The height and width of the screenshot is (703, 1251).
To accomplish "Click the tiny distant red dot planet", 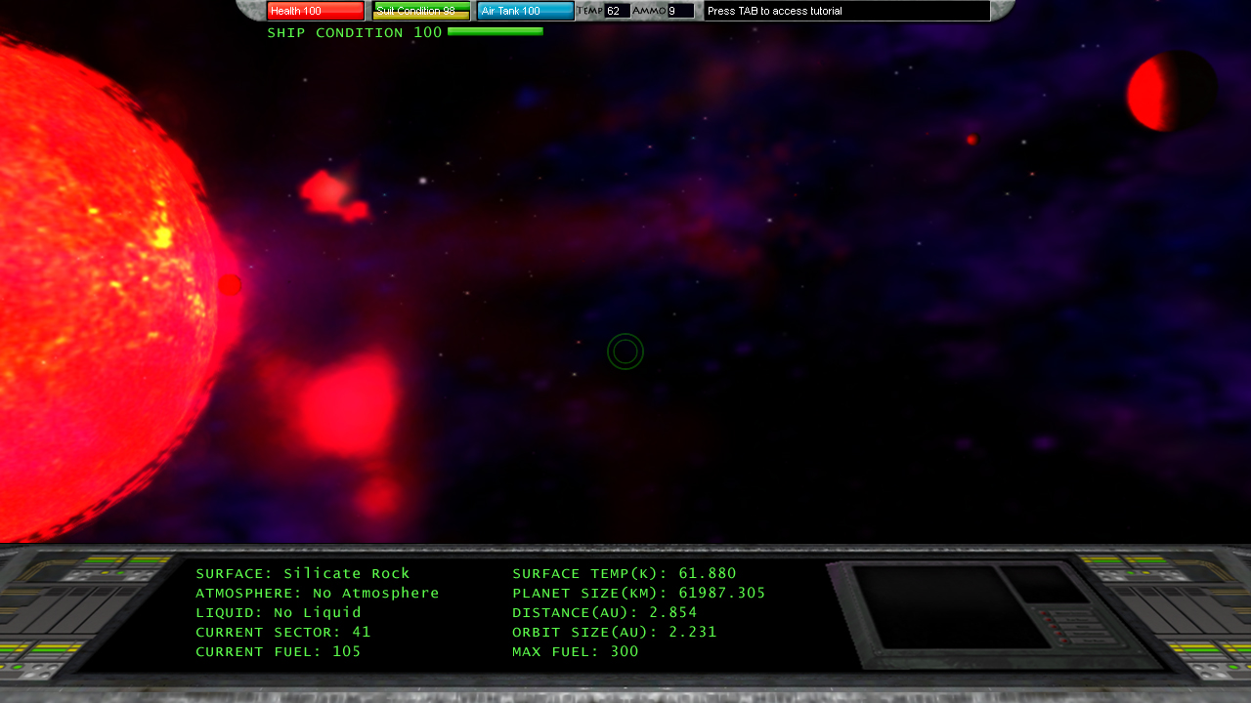I will point(971,140).
